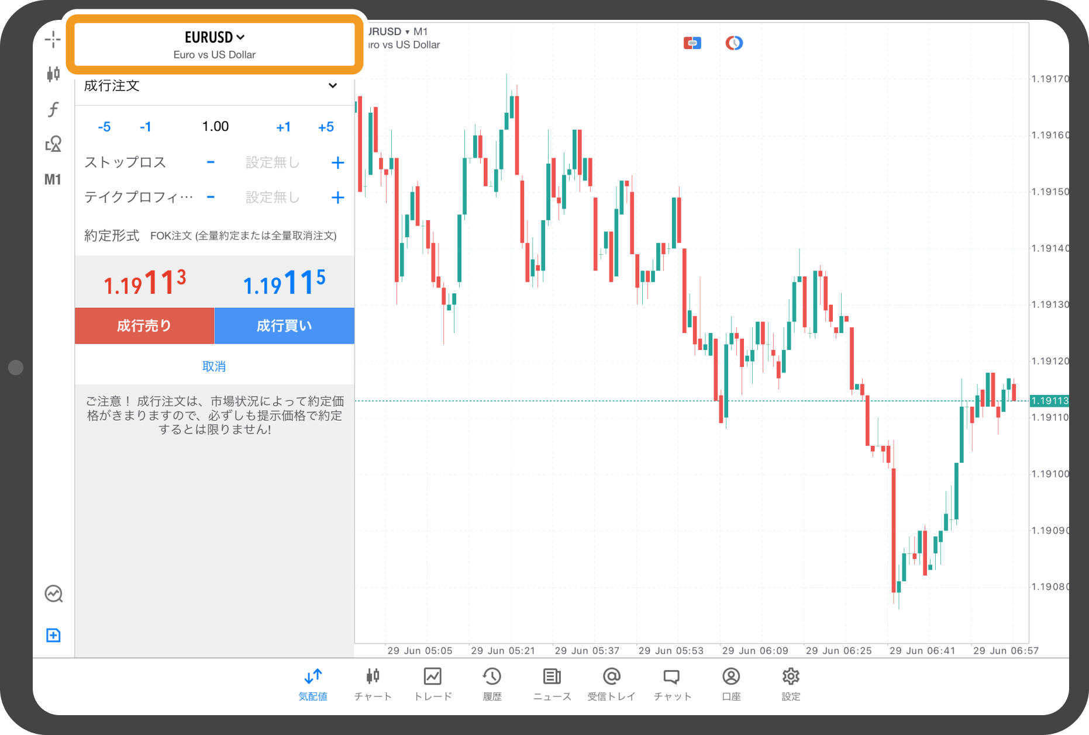Open the indicators function icon

coord(53,109)
